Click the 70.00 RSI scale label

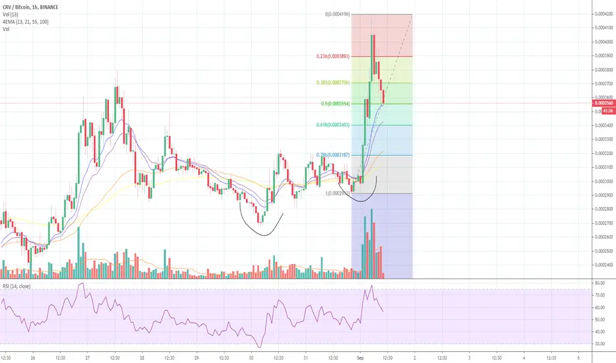click(x=600, y=295)
